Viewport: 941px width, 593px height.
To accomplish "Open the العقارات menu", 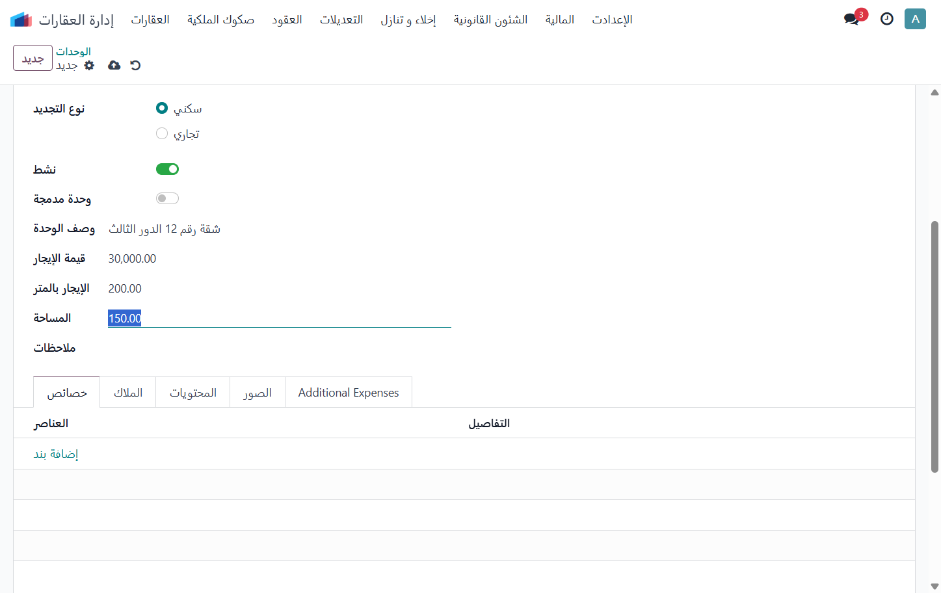I will (x=150, y=20).
